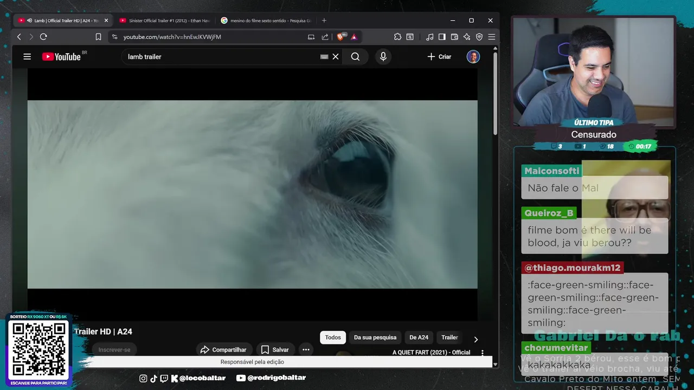This screenshot has height=390, width=694.
Task: Open the Criar create menu
Action: [439, 56]
